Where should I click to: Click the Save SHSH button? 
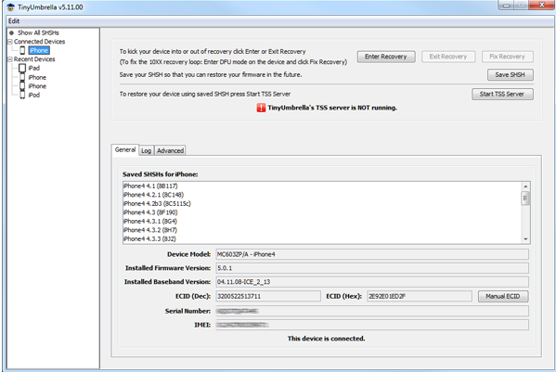coord(510,75)
